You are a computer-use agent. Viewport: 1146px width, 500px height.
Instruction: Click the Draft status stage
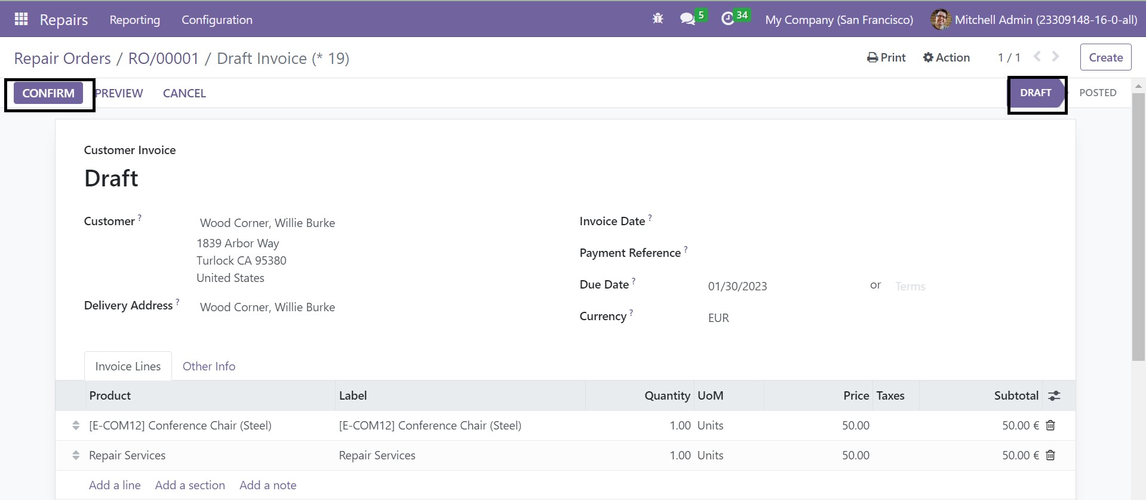[1036, 93]
